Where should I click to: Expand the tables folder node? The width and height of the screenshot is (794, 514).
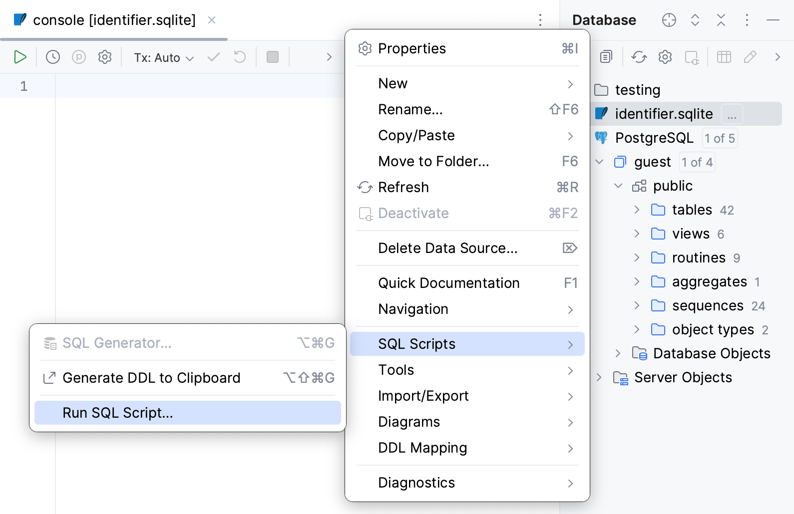(x=637, y=210)
